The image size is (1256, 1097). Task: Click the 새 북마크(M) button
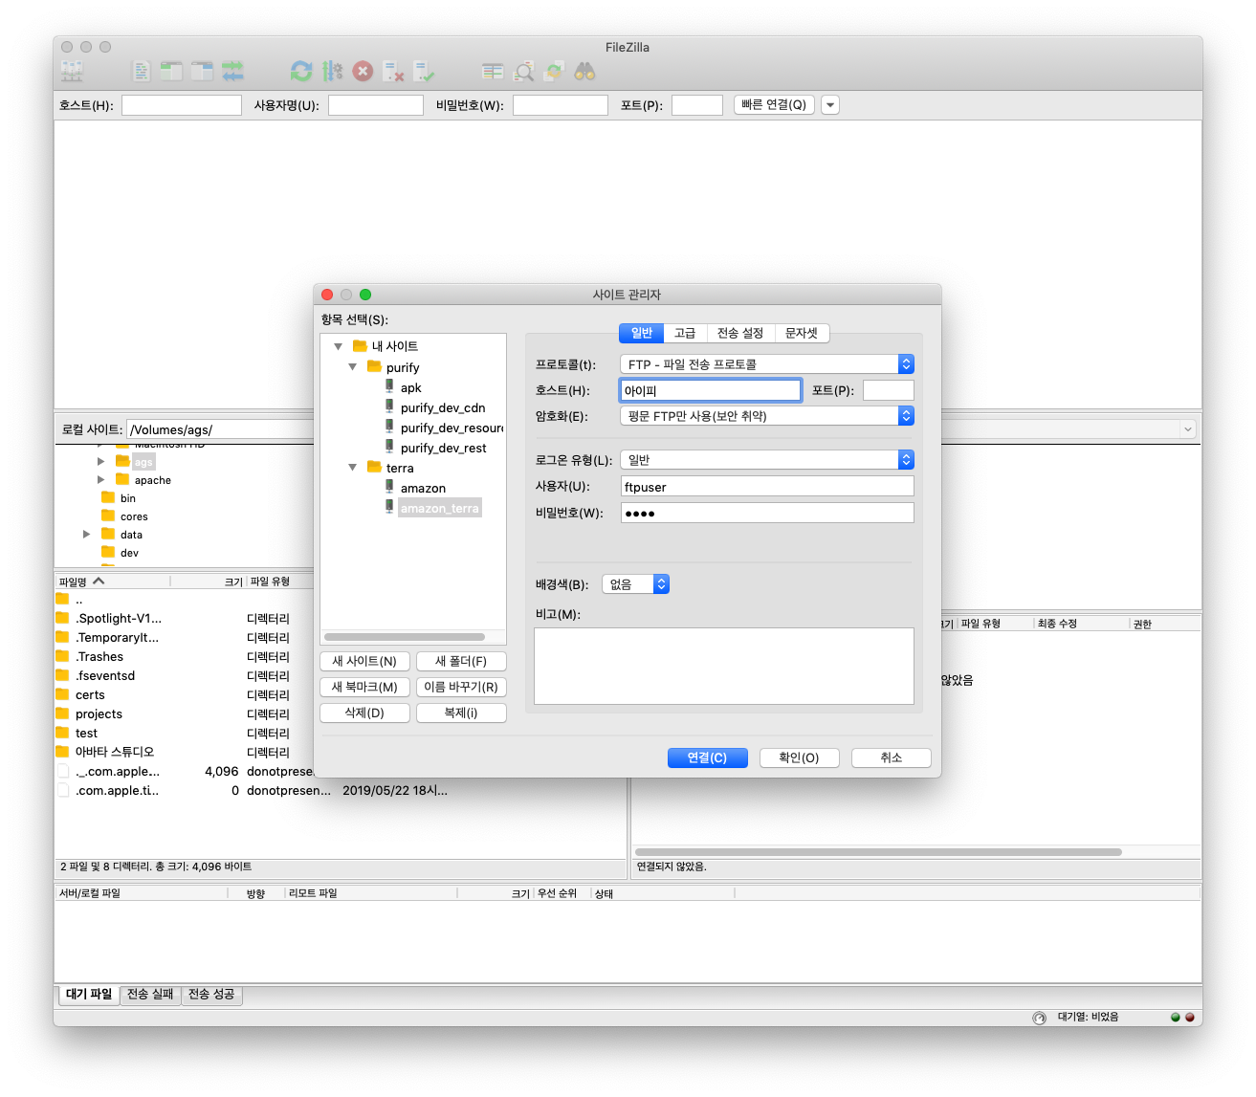[364, 687]
